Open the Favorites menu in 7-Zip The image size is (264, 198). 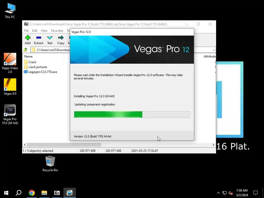[x=57, y=31]
